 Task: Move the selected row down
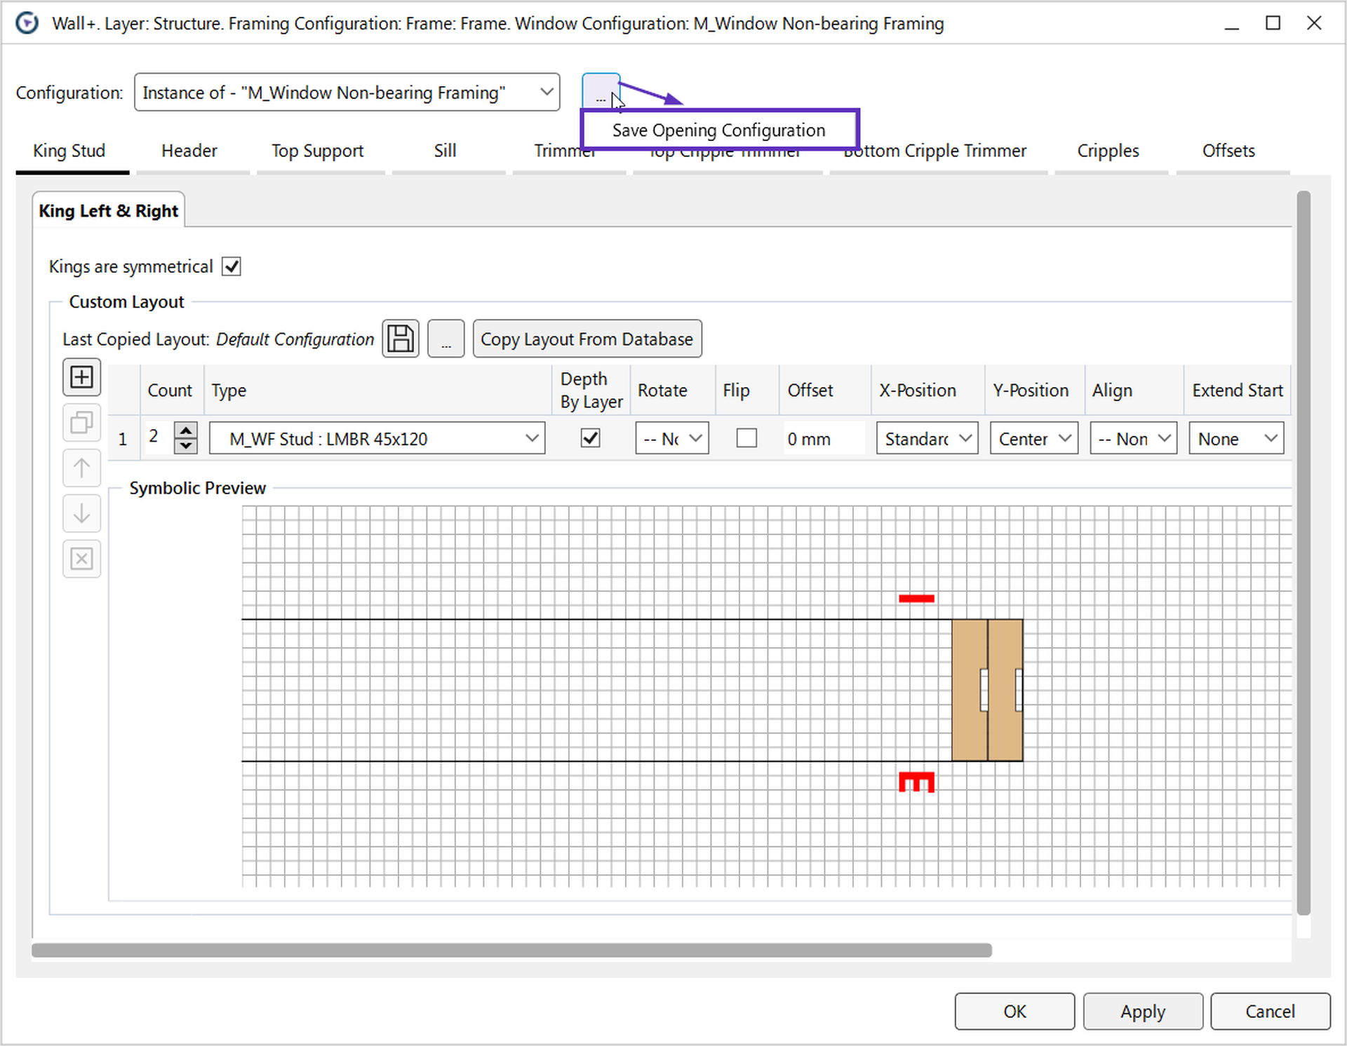tap(81, 513)
